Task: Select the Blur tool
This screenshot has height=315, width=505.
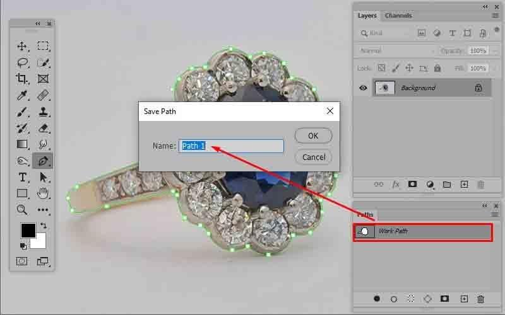Action: coord(43,144)
